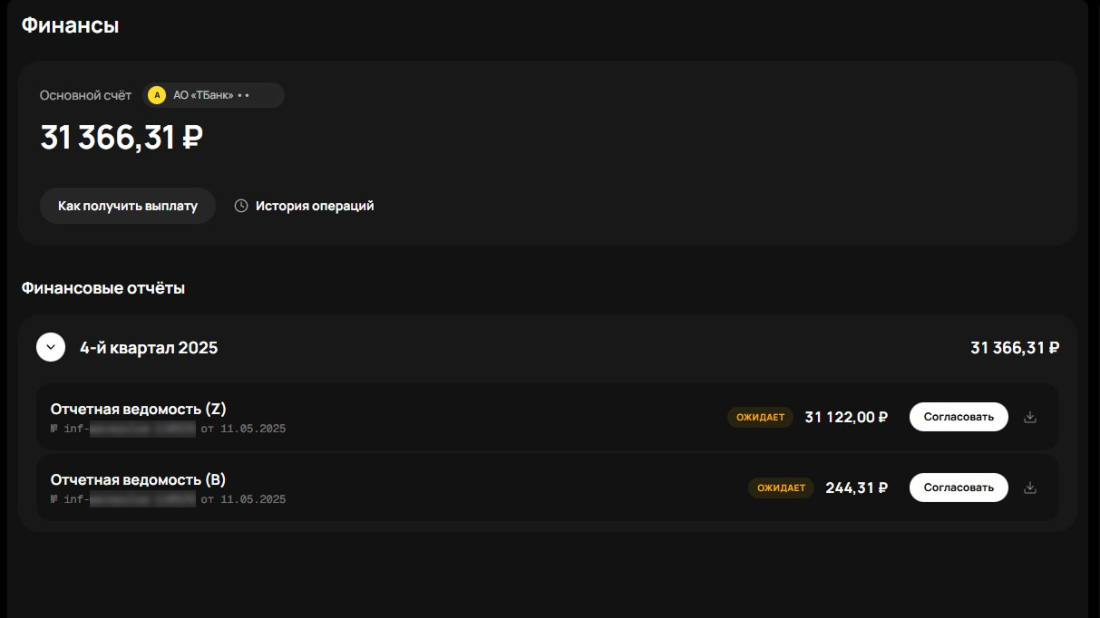Click the № icon under ведомость (Z)

pos(54,429)
